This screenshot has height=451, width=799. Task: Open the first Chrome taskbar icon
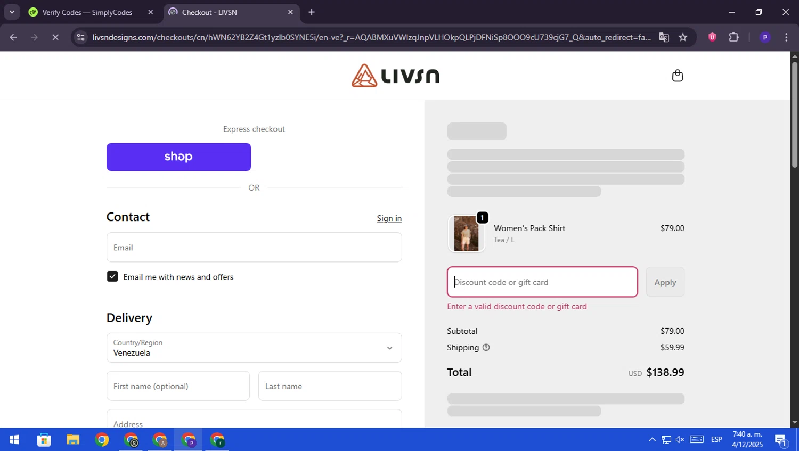point(102,440)
